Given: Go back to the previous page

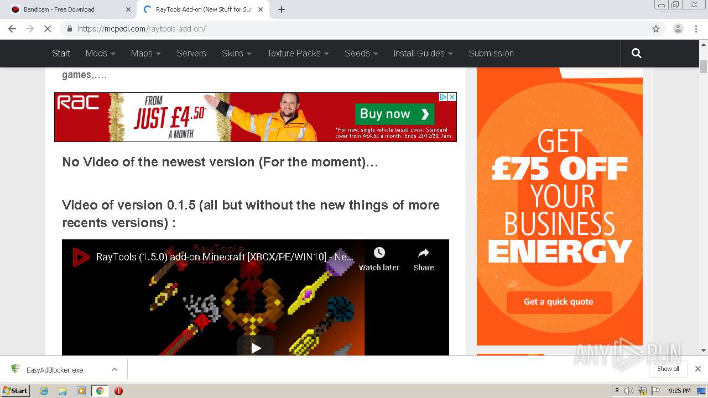Looking at the screenshot, I should pyautogui.click(x=12, y=29).
